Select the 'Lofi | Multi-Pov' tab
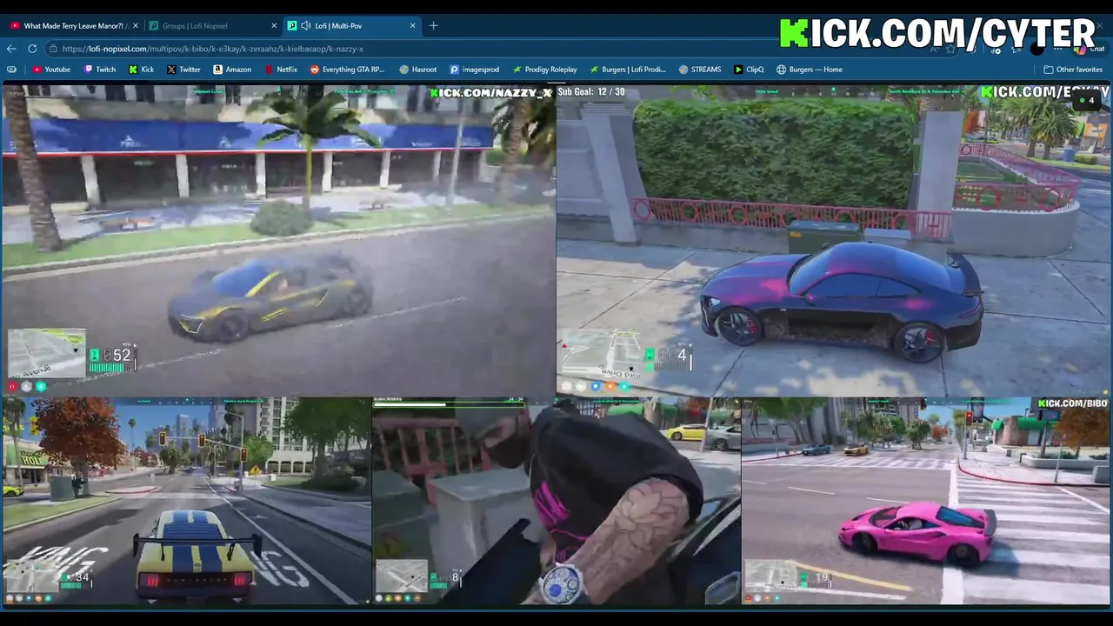Screen dimensions: 1113x626 coord(352,25)
